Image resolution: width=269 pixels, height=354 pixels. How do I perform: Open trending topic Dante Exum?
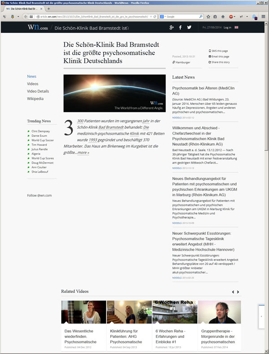click(x=39, y=136)
